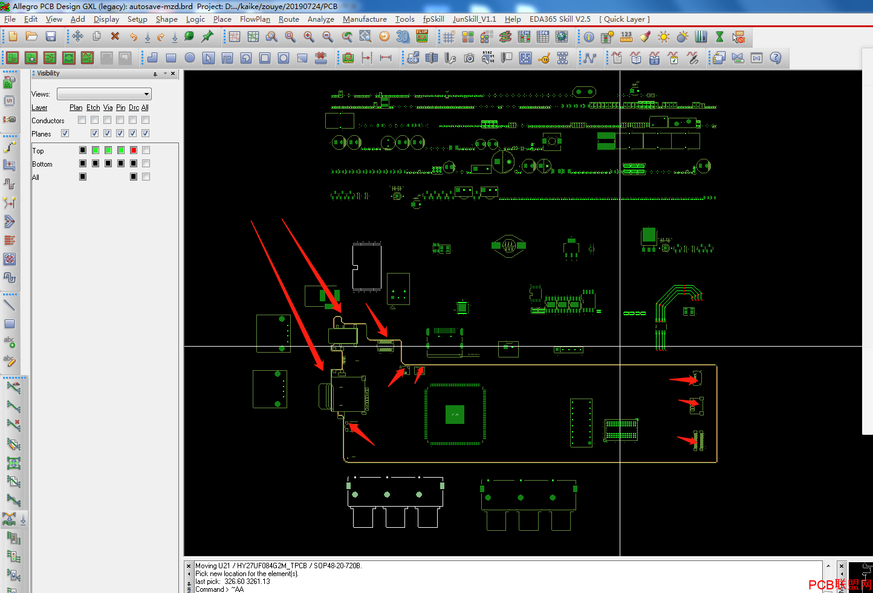Click the Undo arrow icon
The width and height of the screenshot is (873, 593).
(x=134, y=37)
